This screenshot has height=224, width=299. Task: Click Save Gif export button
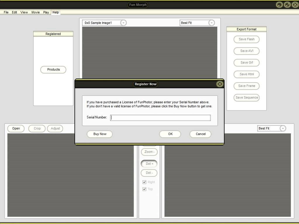coord(246,62)
